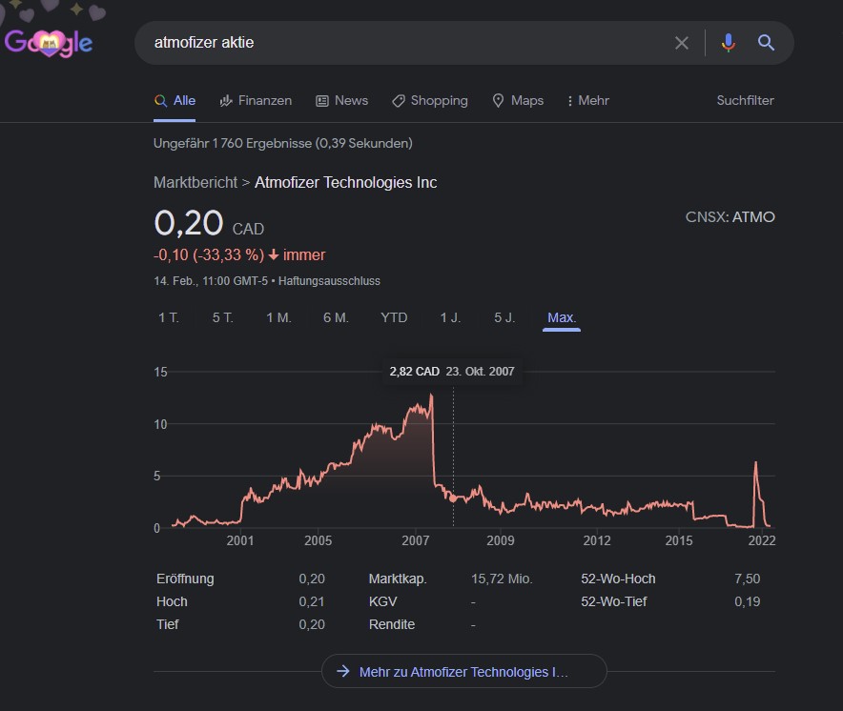
Task: Click Mehr zu Atmofizer Technologies button
Action: pos(463,672)
